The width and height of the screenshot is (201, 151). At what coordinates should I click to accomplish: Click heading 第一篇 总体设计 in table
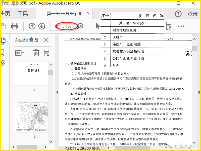[133, 23]
